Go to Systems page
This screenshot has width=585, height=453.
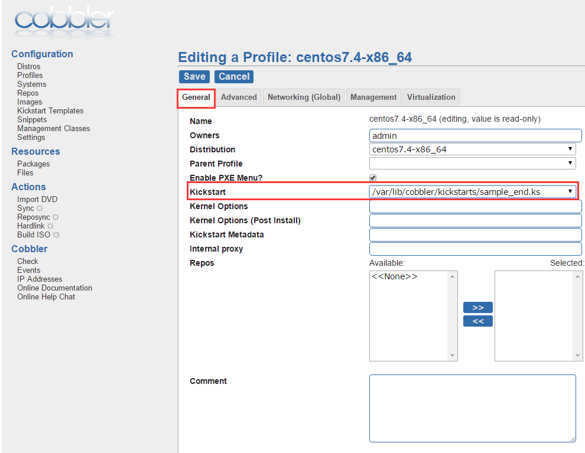32,84
